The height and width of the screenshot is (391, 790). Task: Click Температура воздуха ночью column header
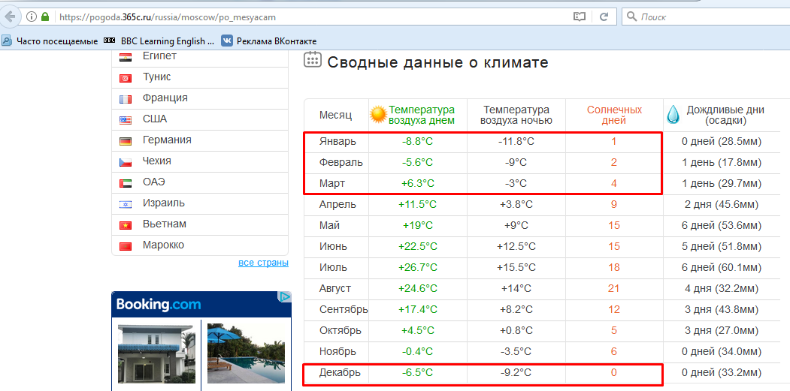point(516,116)
